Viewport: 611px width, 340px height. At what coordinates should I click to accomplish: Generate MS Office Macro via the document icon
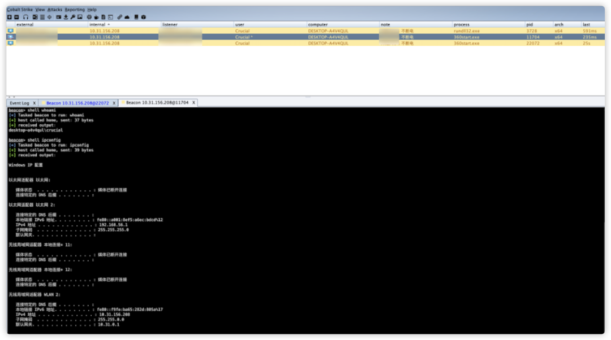104,17
